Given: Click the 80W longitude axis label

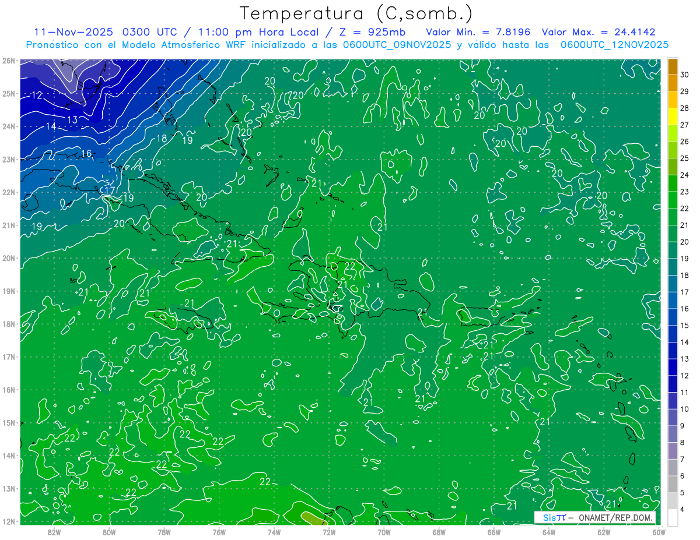Looking at the screenshot, I should [109, 532].
